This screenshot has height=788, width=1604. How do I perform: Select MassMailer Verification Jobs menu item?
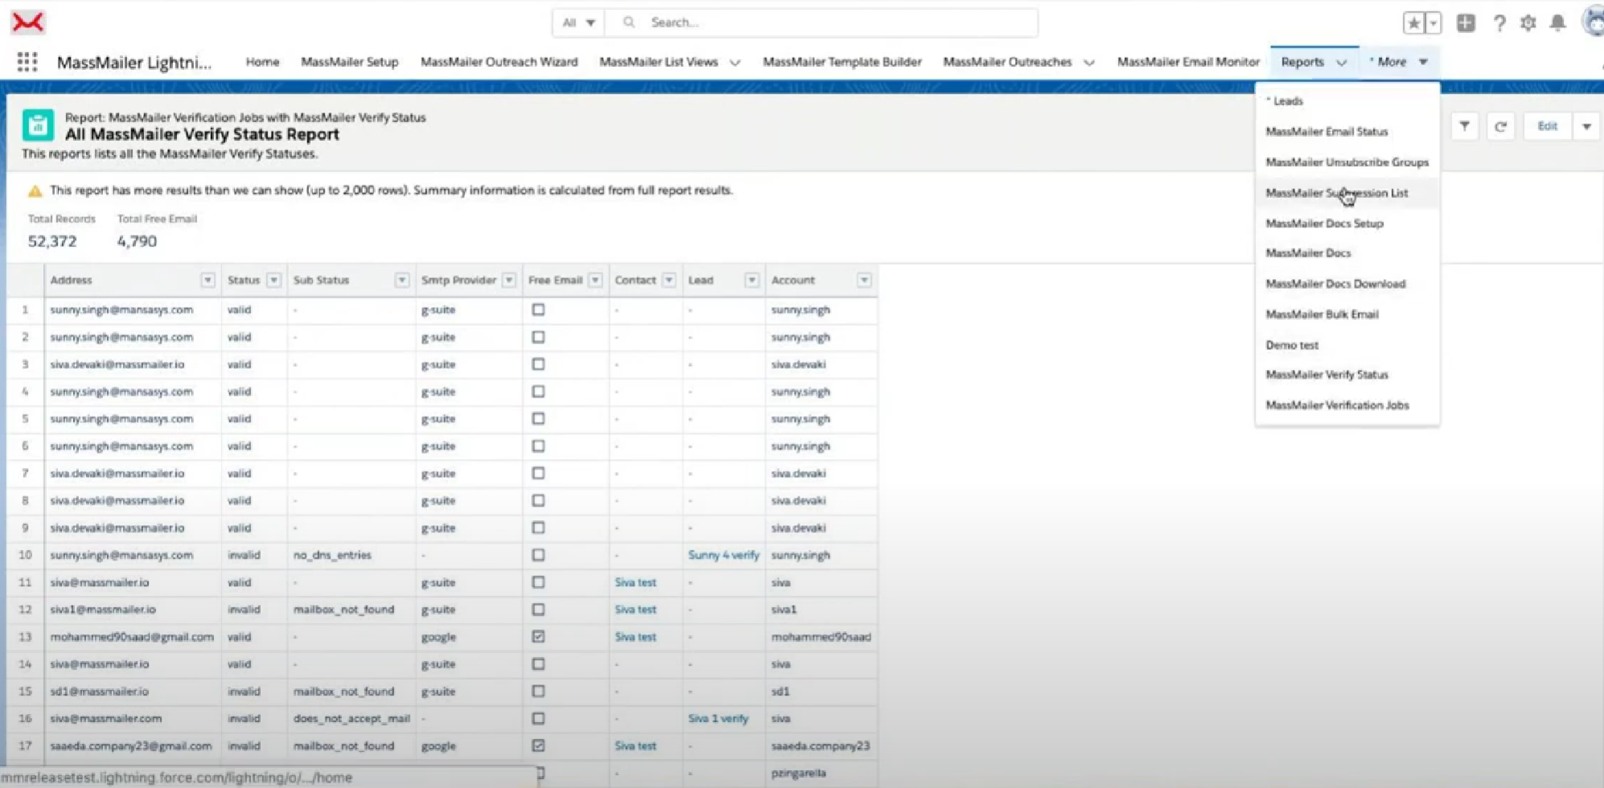point(1347,405)
